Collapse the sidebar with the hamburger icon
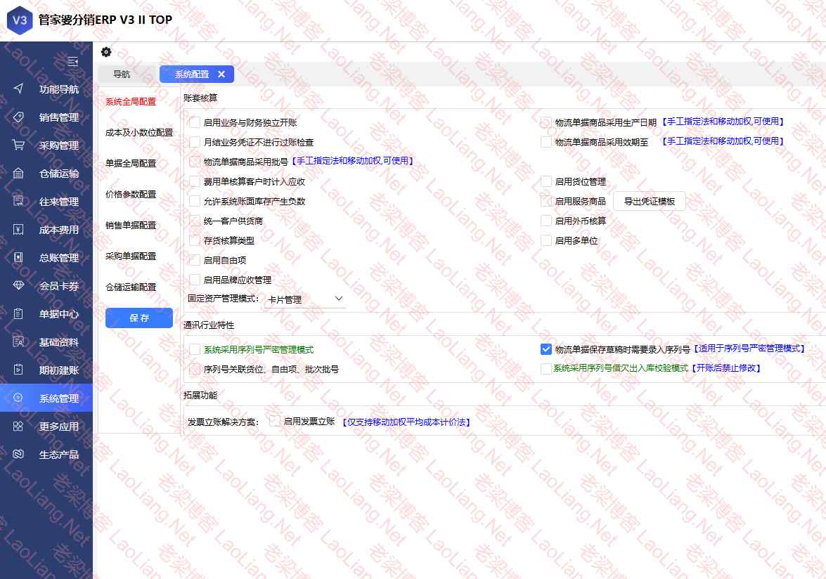 pyautogui.click(x=72, y=62)
